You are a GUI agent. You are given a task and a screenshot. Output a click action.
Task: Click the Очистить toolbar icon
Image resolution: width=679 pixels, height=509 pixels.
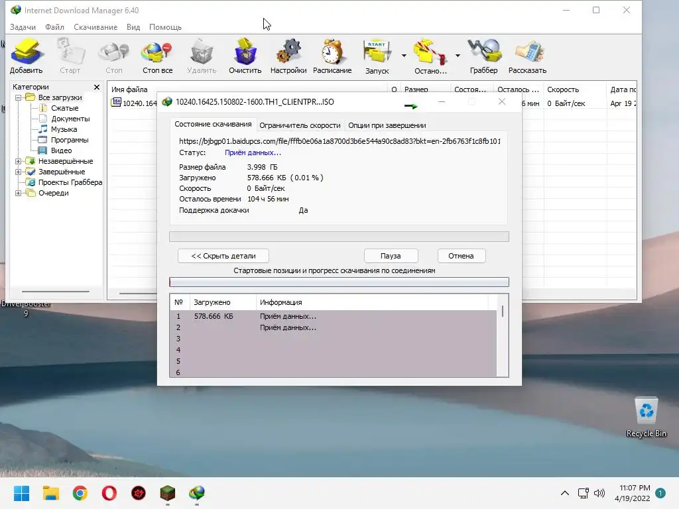(x=245, y=56)
